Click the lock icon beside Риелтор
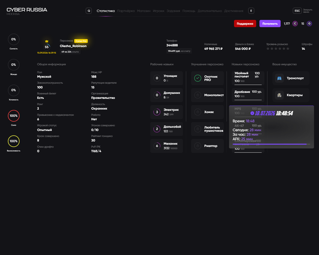319x255 pixels. (197, 146)
